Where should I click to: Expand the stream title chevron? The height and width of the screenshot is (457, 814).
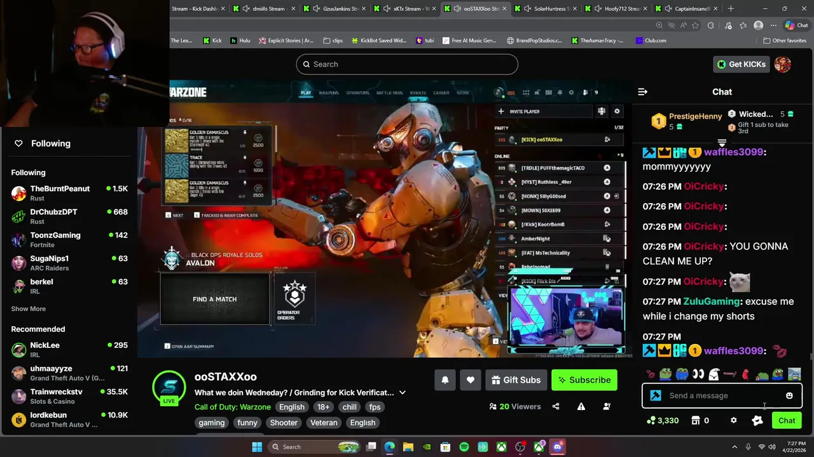(403, 393)
